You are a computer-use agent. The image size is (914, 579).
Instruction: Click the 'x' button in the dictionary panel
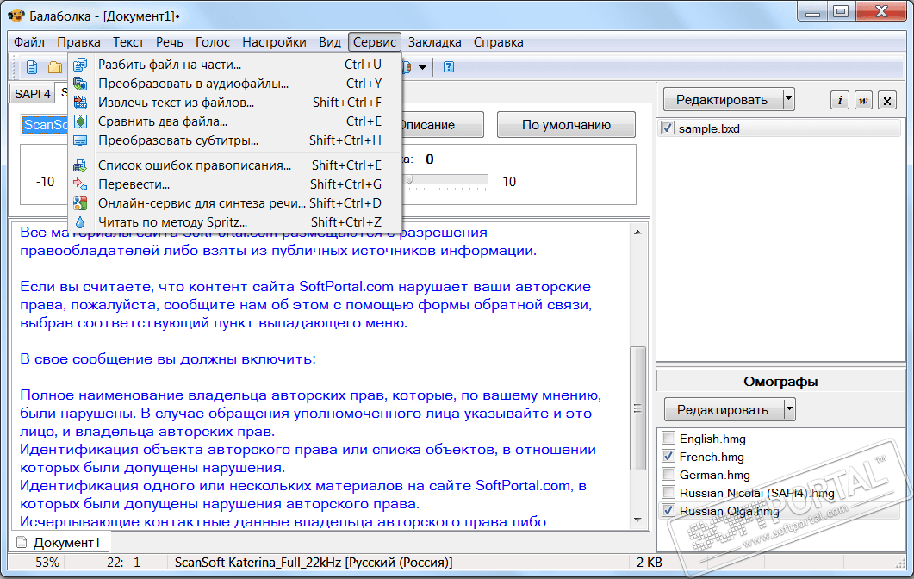click(887, 100)
